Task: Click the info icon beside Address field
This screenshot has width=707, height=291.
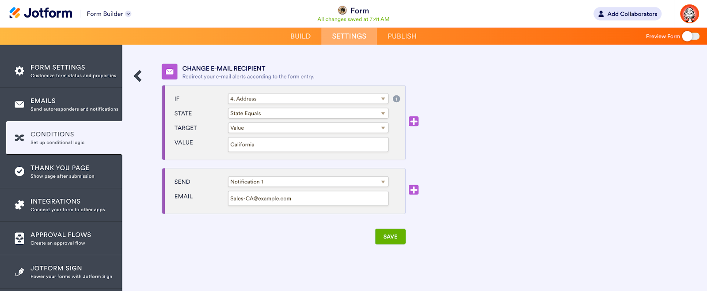Action: tap(396, 99)
